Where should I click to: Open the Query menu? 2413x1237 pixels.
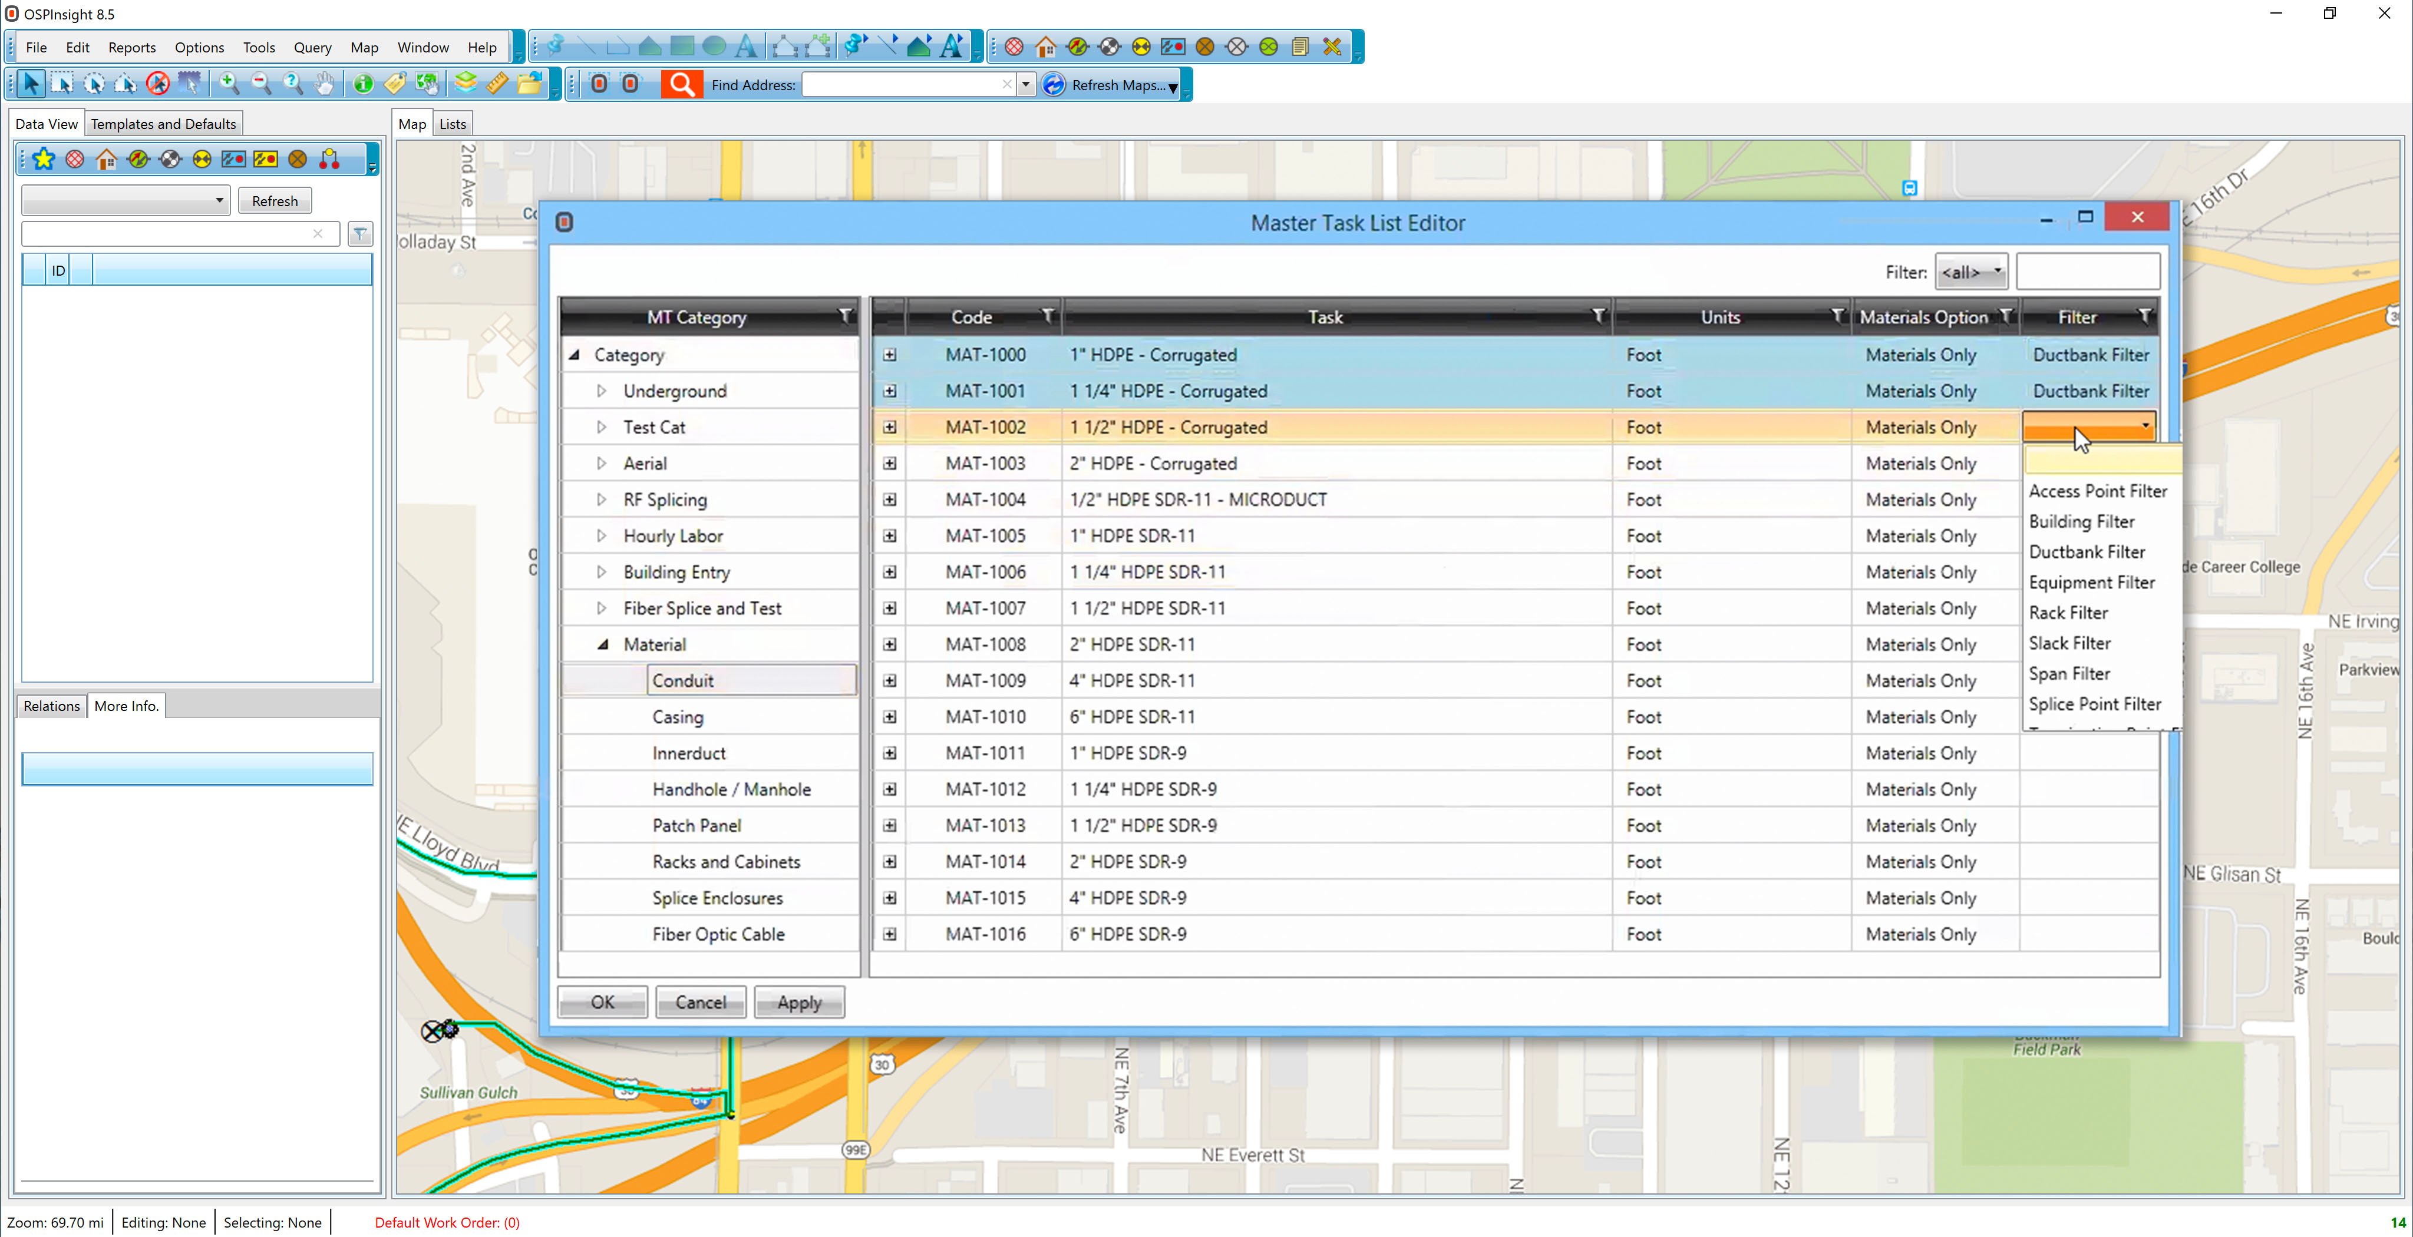click(x=312, y=47)
